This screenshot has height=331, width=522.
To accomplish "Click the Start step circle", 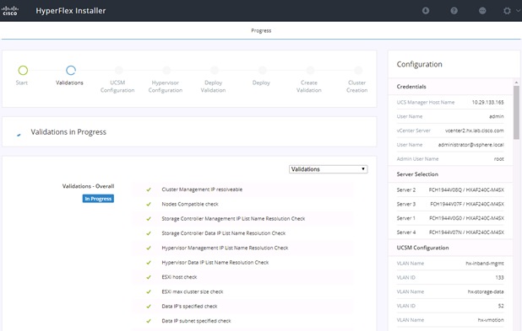I will (x=23, y=70).
